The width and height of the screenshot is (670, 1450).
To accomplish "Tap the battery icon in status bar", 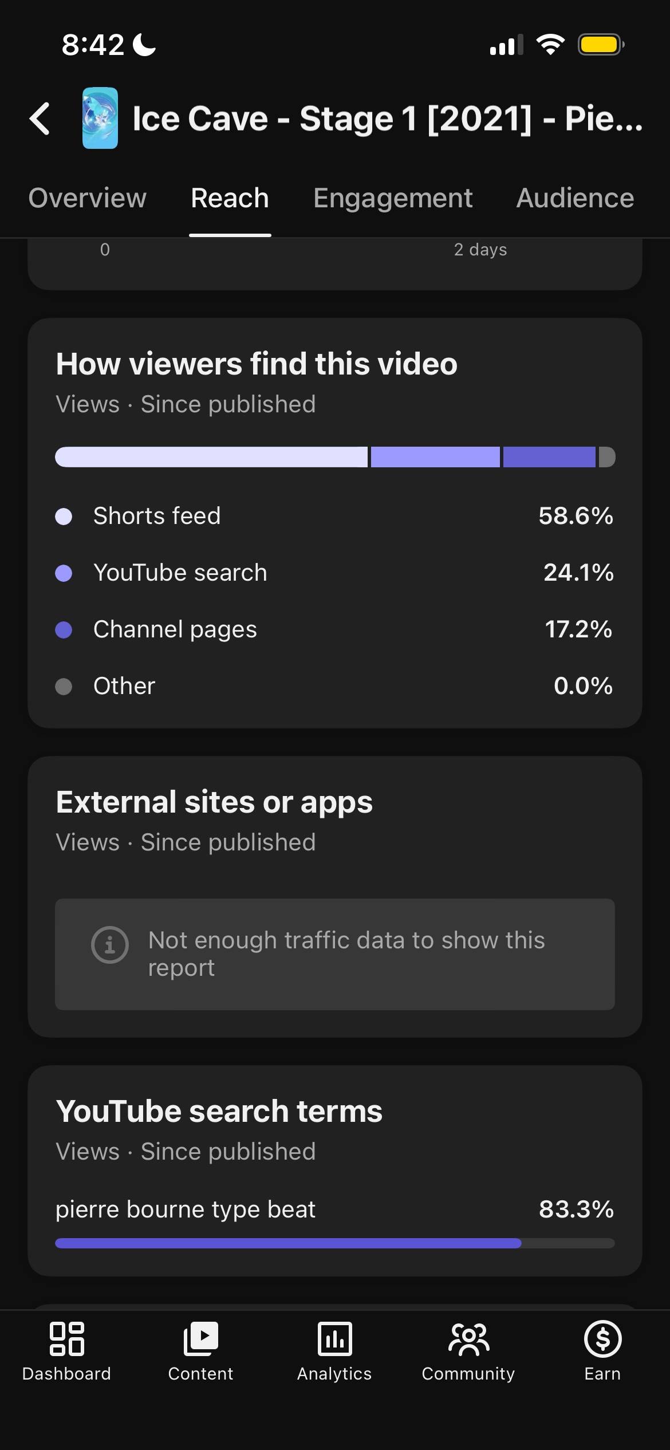I will click(601, 45).
